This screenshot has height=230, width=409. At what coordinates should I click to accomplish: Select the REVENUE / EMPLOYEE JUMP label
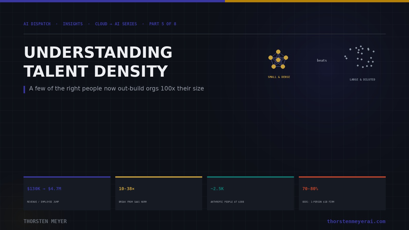click(x=43, y=202)
